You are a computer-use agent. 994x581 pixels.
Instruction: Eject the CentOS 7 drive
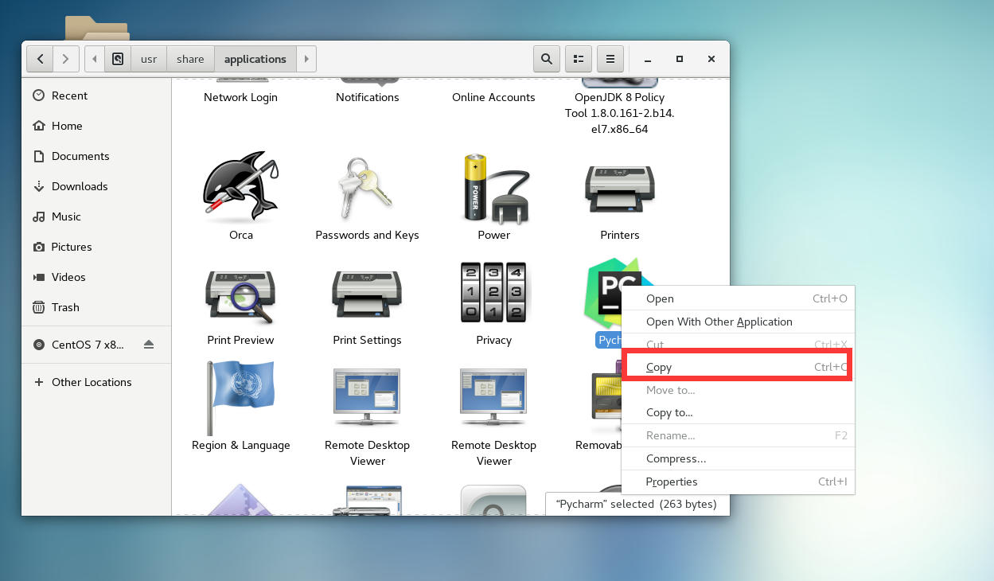[149, 345]
